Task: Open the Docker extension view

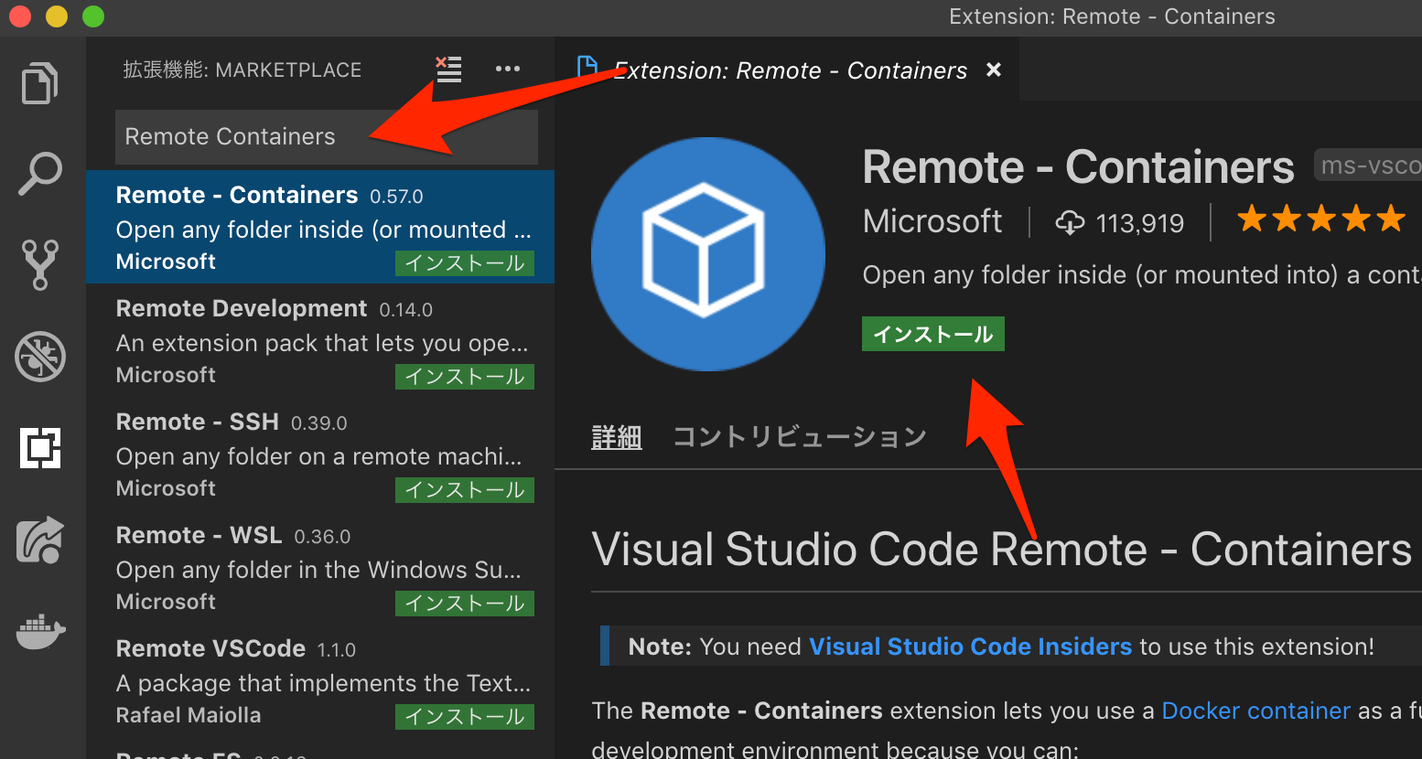Action: (x=40, y=631)
